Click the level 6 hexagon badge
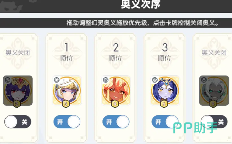Screen dimensions: 232x144 tap(164, 104)
